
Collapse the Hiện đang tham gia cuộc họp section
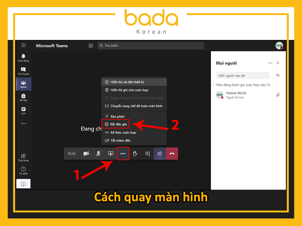tap(213, 85)
